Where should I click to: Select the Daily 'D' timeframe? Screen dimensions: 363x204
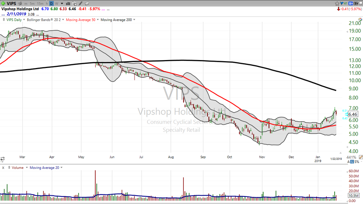coord(51,3)
